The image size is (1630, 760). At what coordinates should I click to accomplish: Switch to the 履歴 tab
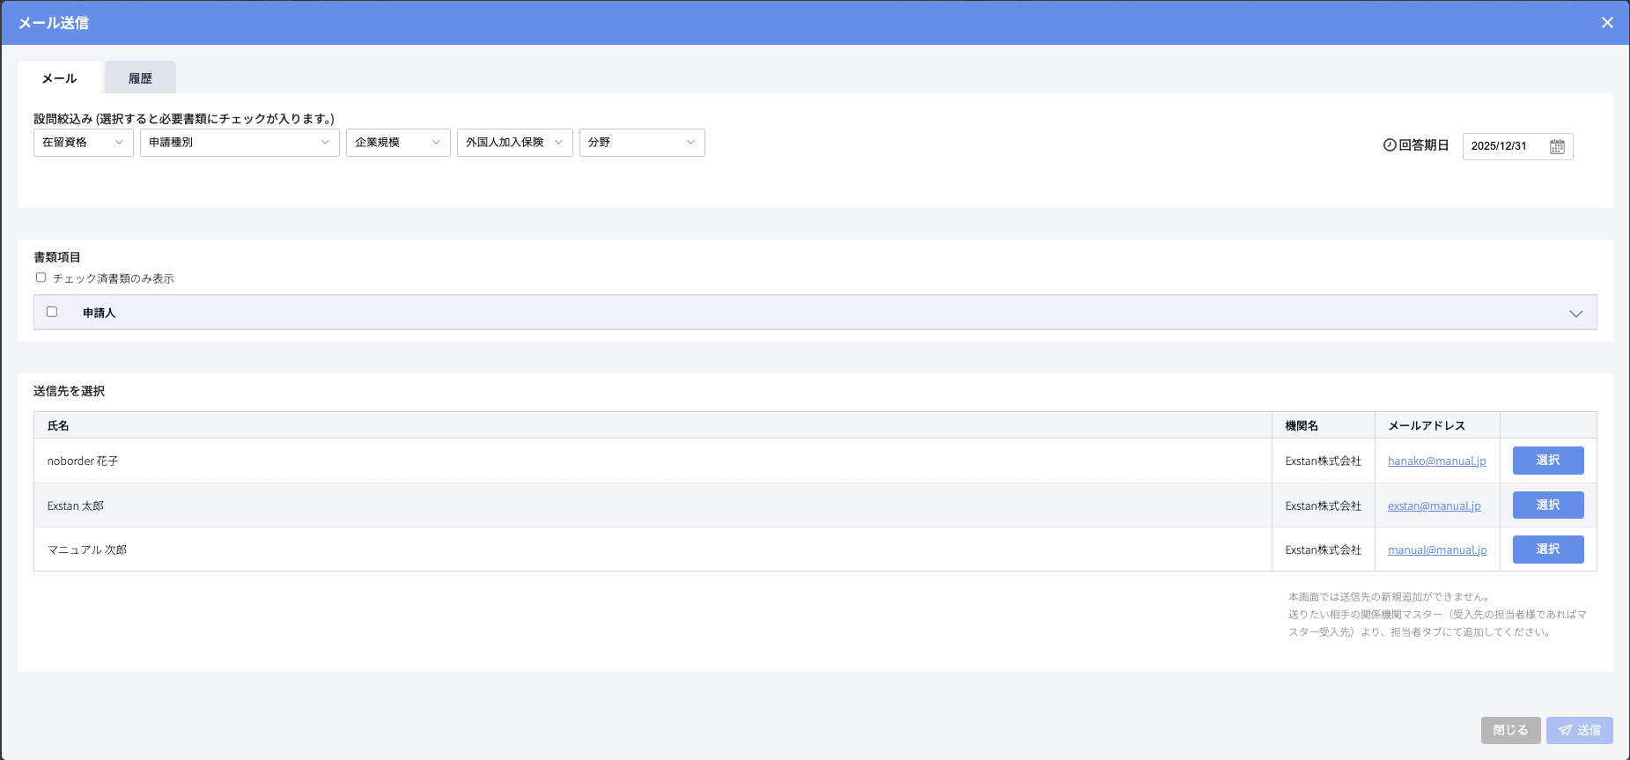point(140,78)
